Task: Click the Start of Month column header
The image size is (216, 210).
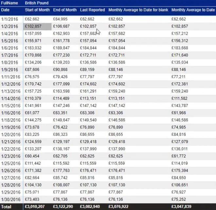Action: point(37,10)
